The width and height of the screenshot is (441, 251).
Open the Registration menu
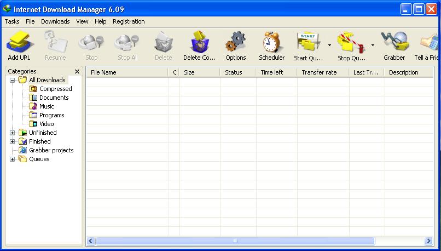pyautogui.click(x=129, y=21)
